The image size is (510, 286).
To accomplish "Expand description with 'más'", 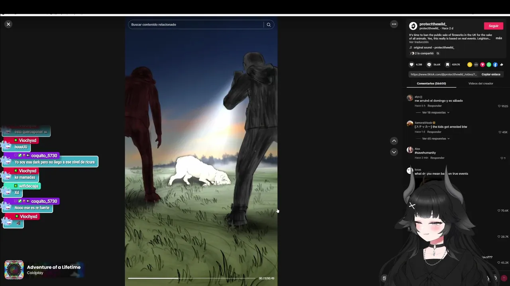I will click(x=499, y=38).
